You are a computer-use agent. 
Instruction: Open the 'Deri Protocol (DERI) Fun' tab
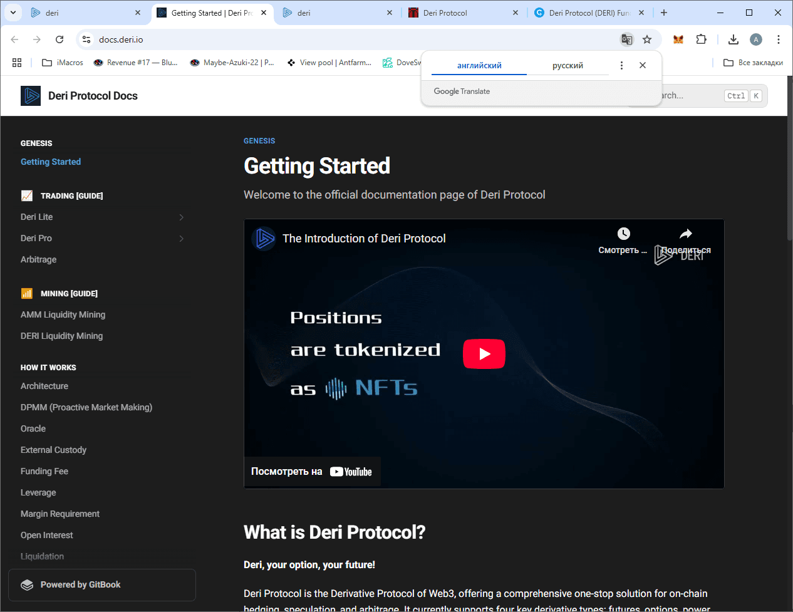pos(589,13)
